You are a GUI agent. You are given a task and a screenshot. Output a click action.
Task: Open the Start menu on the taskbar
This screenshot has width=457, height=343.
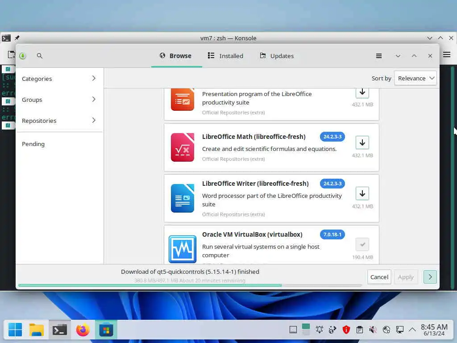coord(15,330)
